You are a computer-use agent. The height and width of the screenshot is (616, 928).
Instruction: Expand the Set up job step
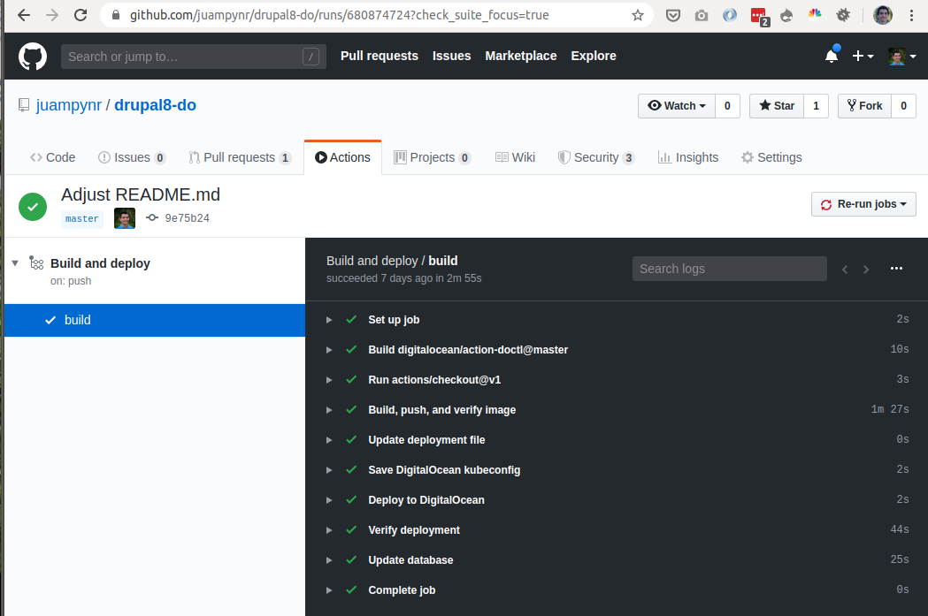617,320
